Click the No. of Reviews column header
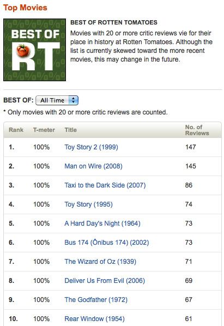Viewport: 224px width, 326px height. (x=197, y=130)
